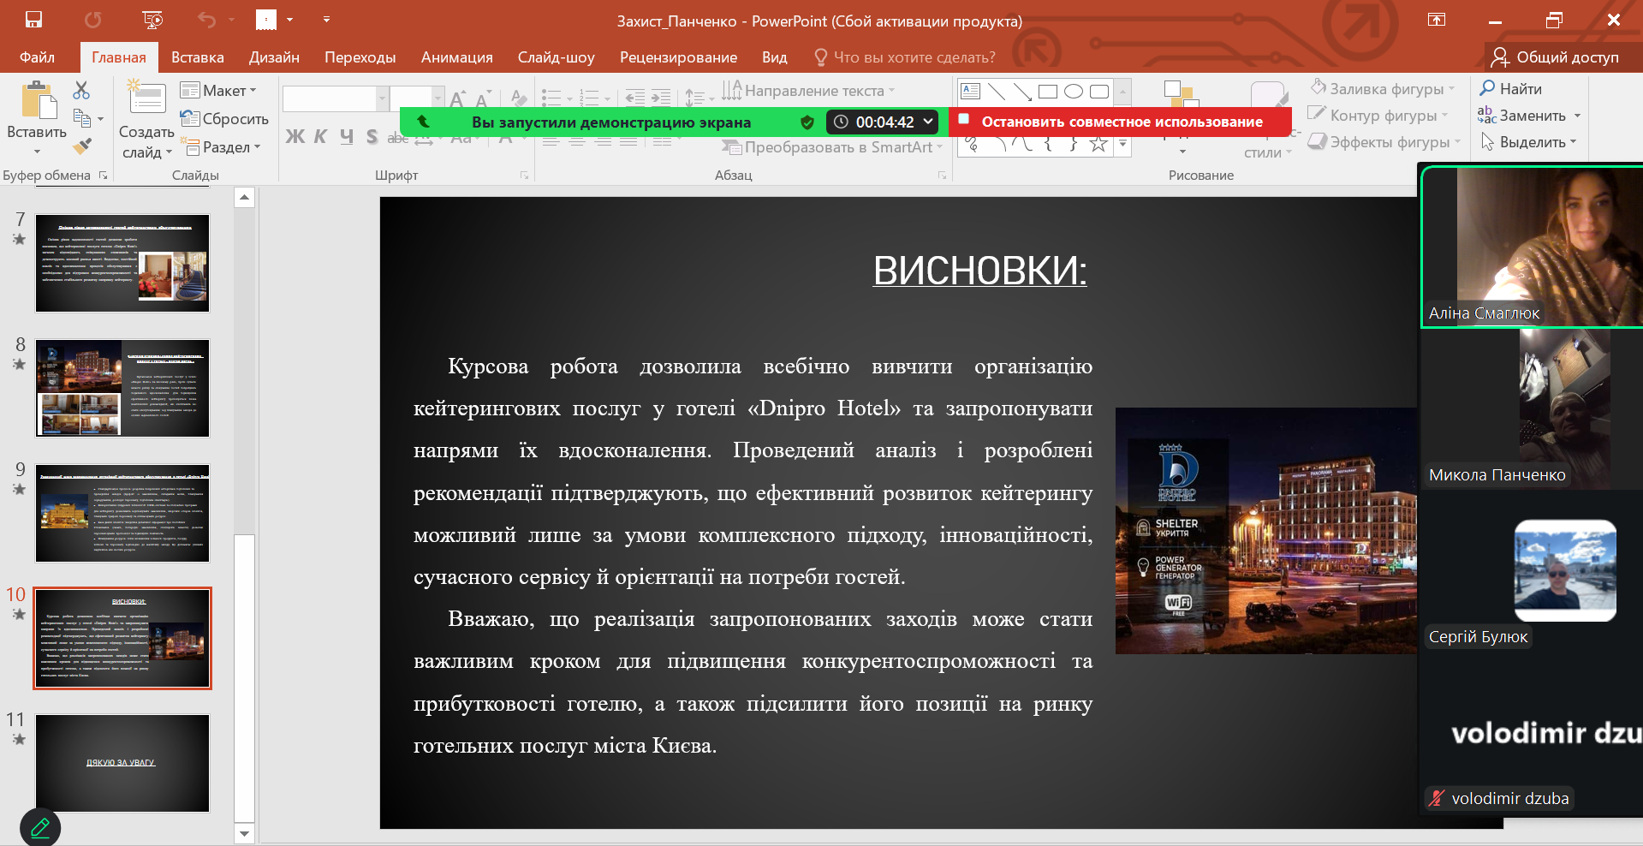Toggle underline Ч formatting
The image size is (1643, 846).
pyautogui.click(x=347, y=137)
